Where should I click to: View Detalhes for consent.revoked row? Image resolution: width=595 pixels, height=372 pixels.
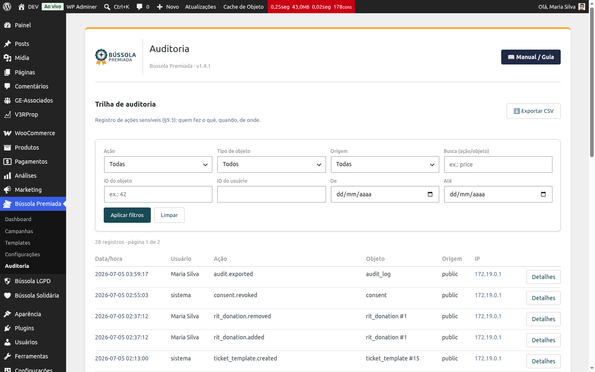click(543, 298)
